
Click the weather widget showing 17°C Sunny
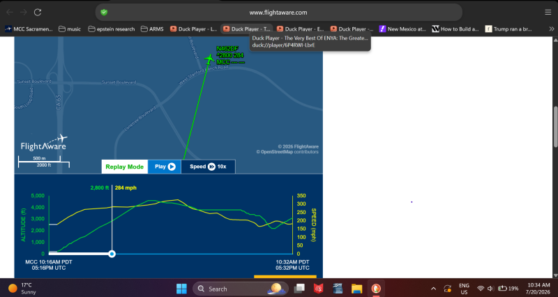pos(22,289)
